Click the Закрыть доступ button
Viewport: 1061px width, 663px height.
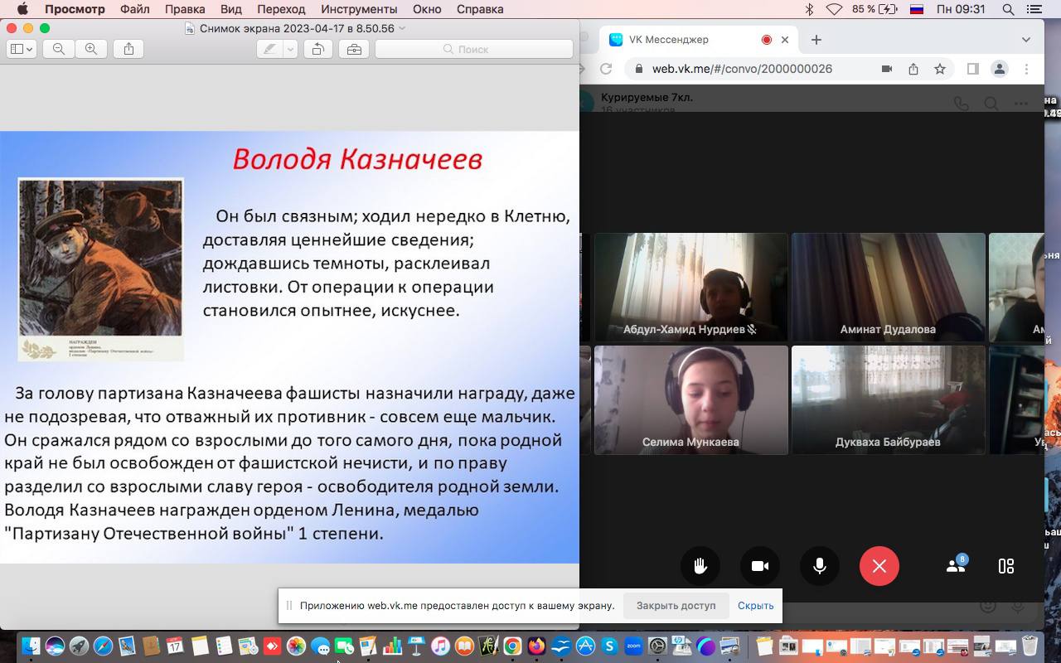click(x=676, y=605)
